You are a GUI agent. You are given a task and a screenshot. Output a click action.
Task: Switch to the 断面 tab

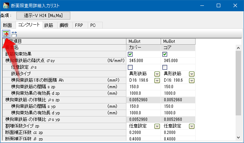(x=8, y=25)
